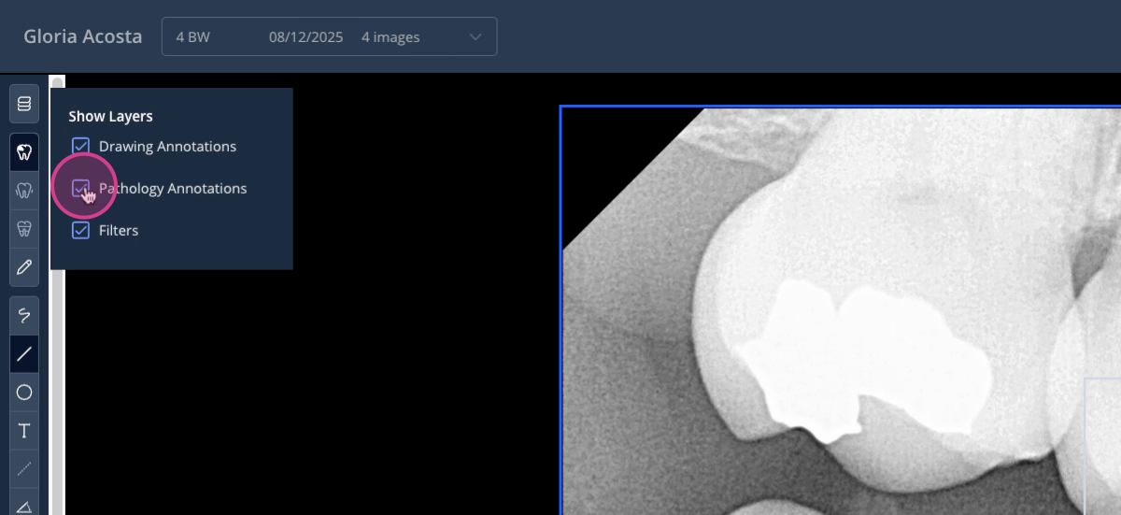Open the layers stack icon at sidebar top
Screen dimensions: 1121x515
tap(24, 103)
